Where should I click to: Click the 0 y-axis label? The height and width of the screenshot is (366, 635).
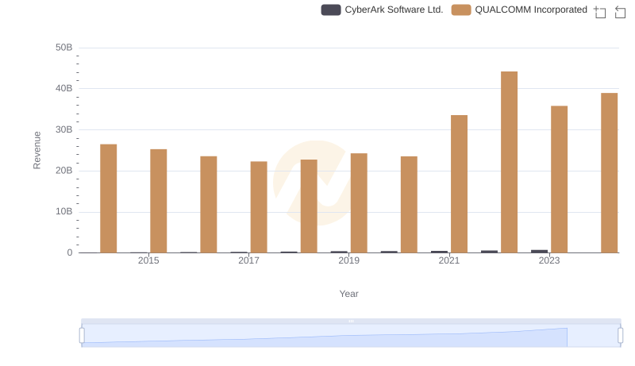point(70,252)
